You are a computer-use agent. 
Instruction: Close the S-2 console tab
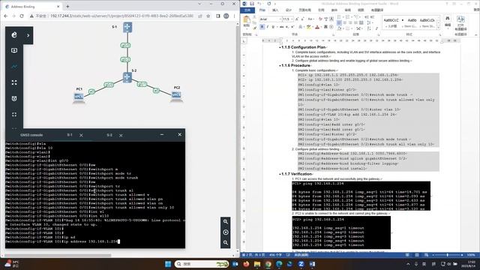pos(121,135)
